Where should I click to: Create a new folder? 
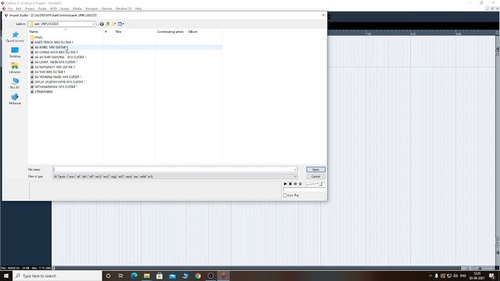pyautogui.click(x=114, y=24)
